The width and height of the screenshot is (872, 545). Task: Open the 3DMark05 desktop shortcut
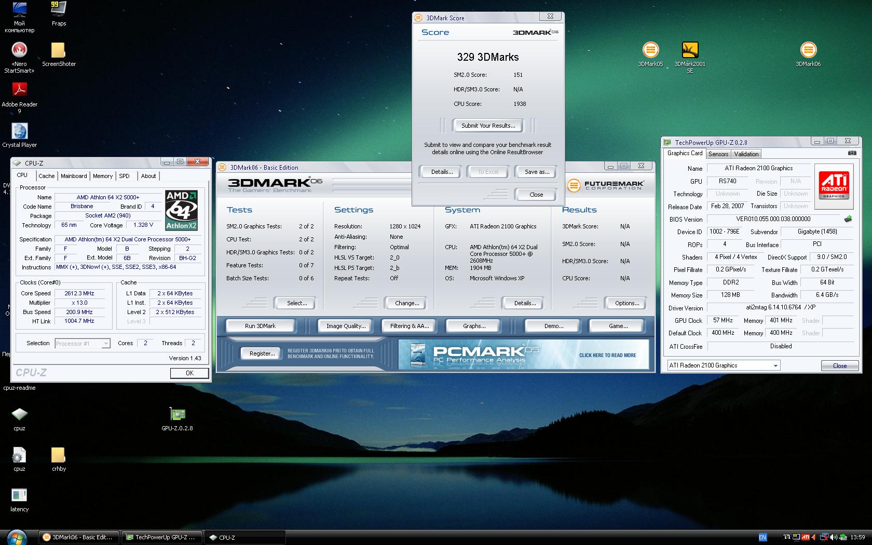point(650,55)
